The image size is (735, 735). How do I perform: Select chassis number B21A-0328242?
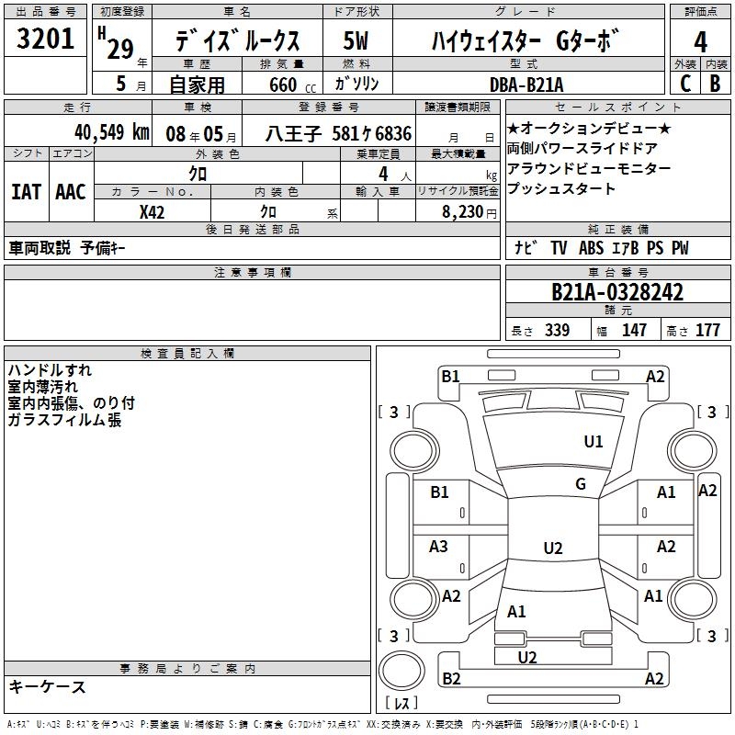[617, 292]
